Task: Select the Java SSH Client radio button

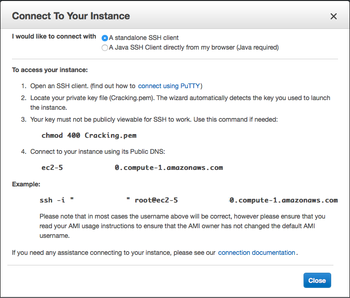Action: (x=105, y=47)
